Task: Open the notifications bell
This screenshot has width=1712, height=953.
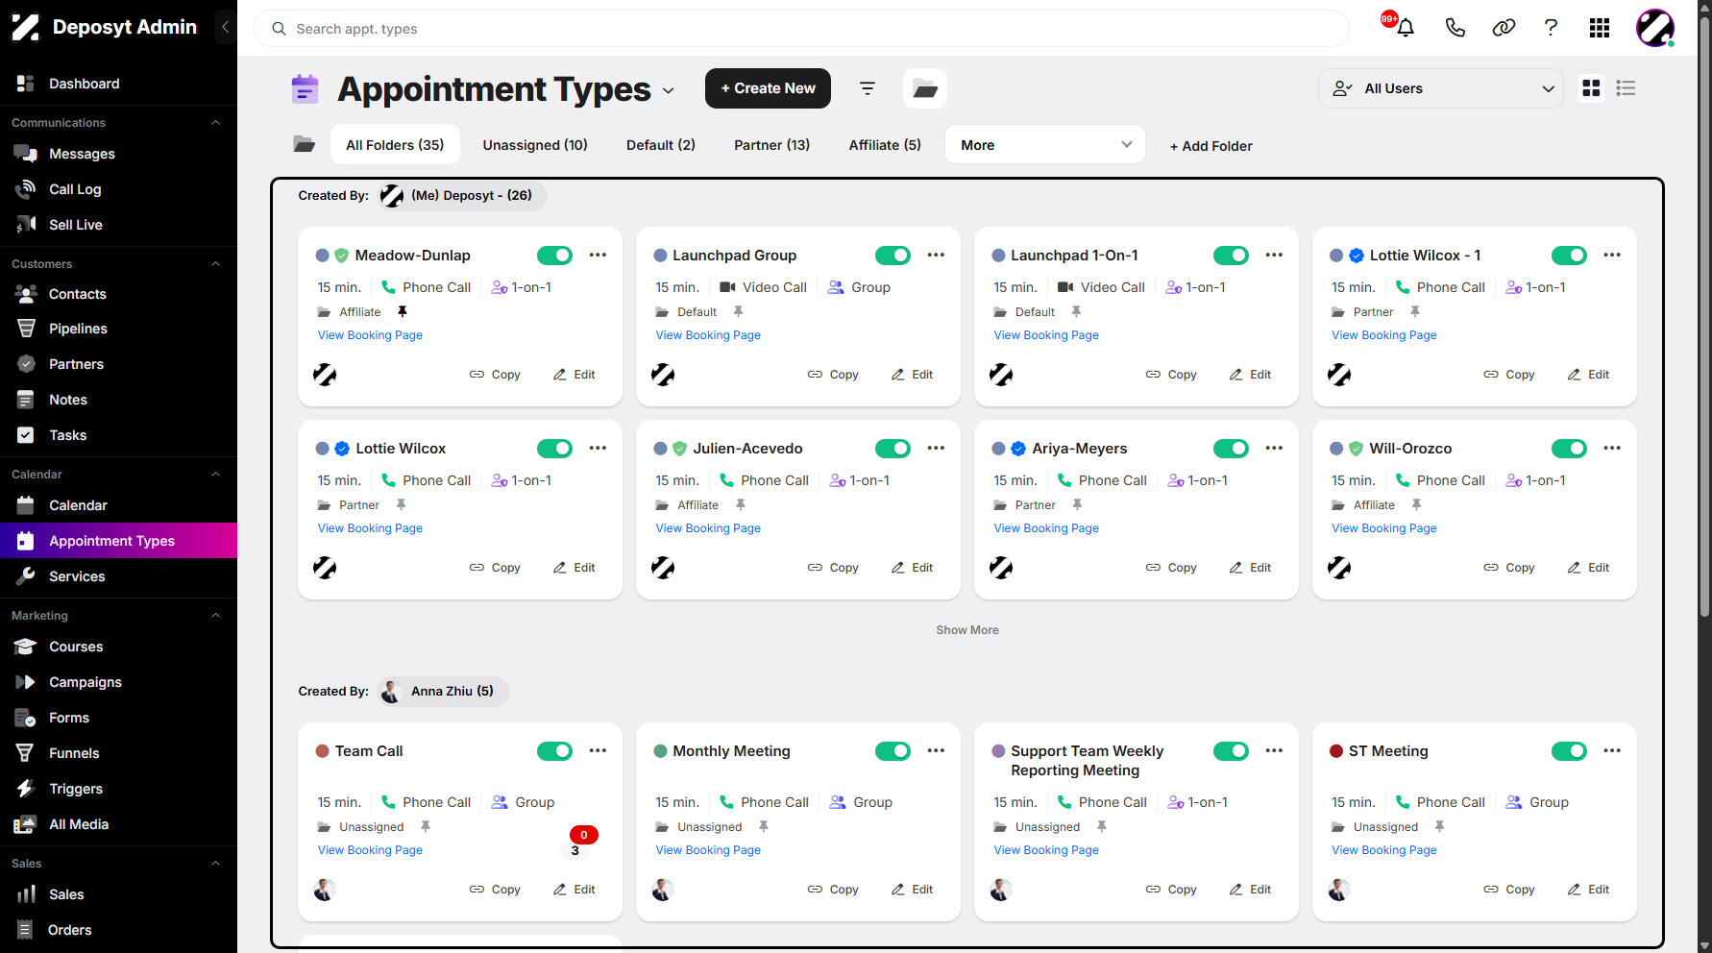Action: [1406, 28]
